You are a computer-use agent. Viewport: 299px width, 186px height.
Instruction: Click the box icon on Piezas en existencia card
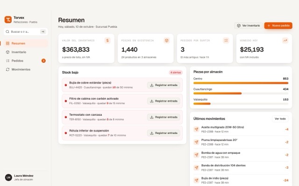(x=167, y=40)
